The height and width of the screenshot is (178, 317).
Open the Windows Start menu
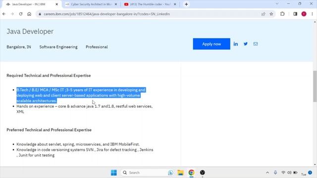[114, 173]
